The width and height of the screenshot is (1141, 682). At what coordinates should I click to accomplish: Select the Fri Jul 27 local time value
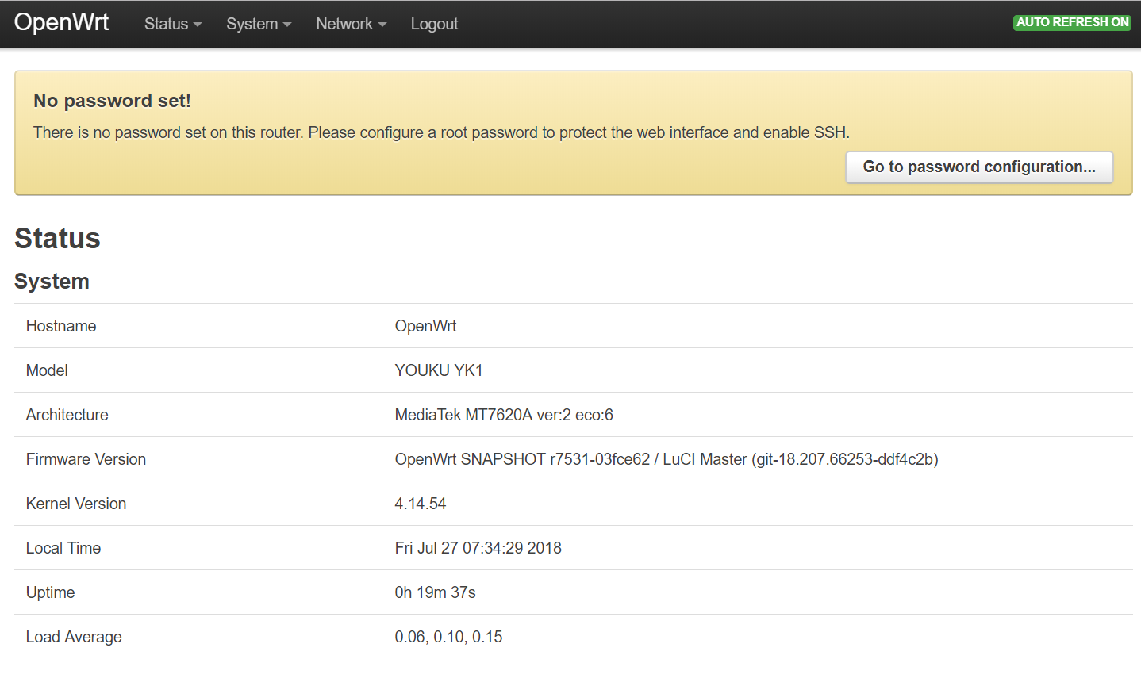478,548
